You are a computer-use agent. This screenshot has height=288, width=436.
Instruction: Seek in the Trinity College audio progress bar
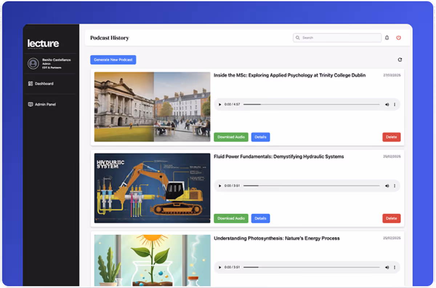pyautogui.click(x=311, y=104)
